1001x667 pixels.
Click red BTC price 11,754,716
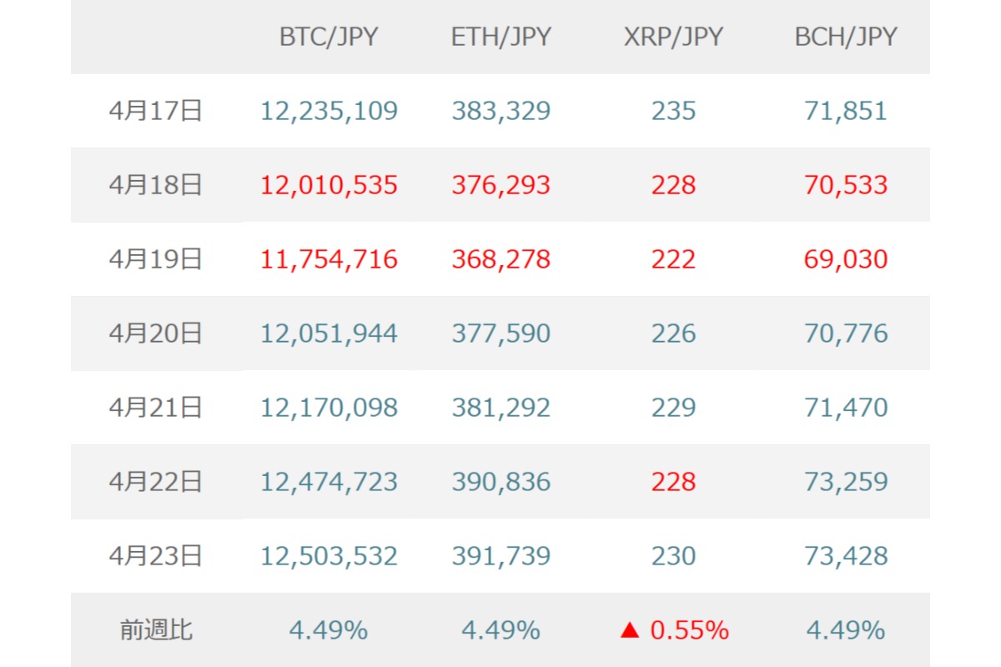pos(329,259)
